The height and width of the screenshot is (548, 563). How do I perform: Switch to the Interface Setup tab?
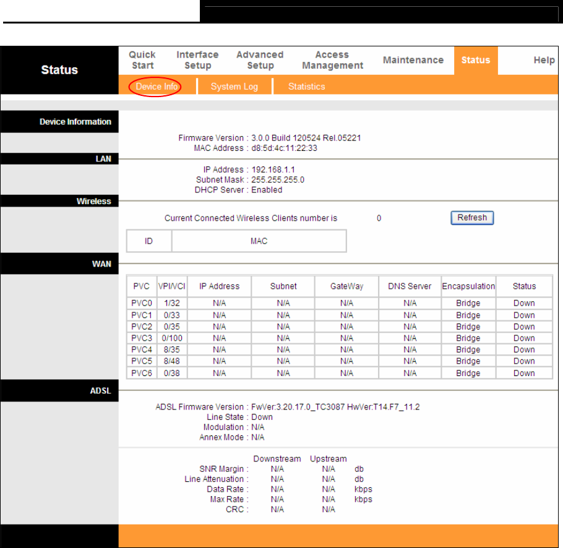197,60
